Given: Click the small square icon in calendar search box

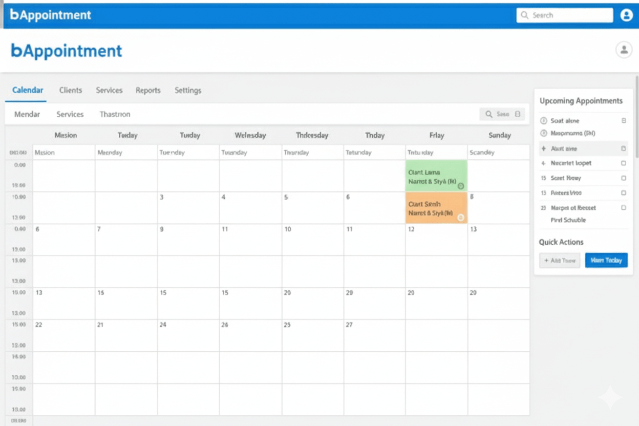Looking at the screenshot, I should pos(518,114).
